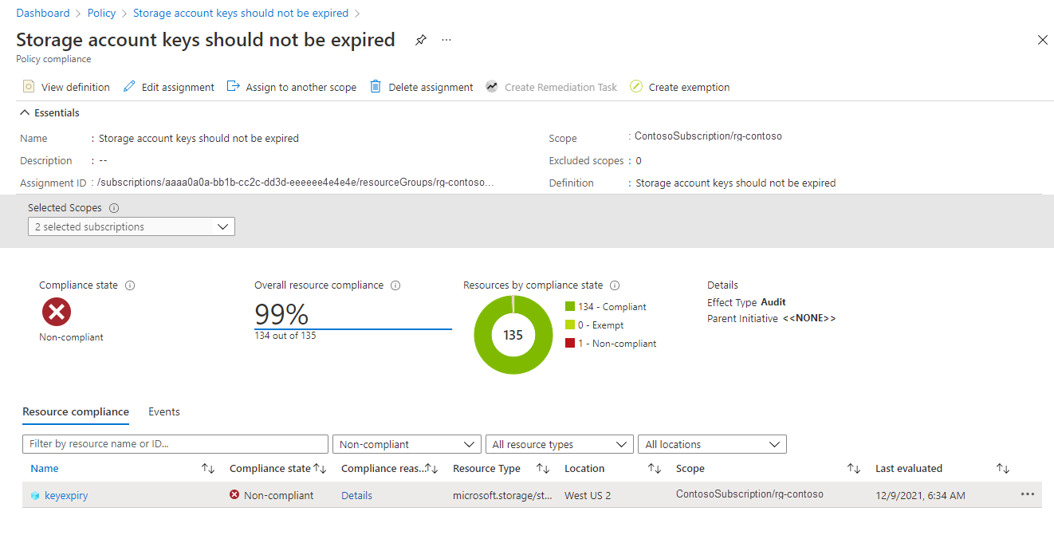Click View definition label
1054x535 pixels.
click(76, 88)
